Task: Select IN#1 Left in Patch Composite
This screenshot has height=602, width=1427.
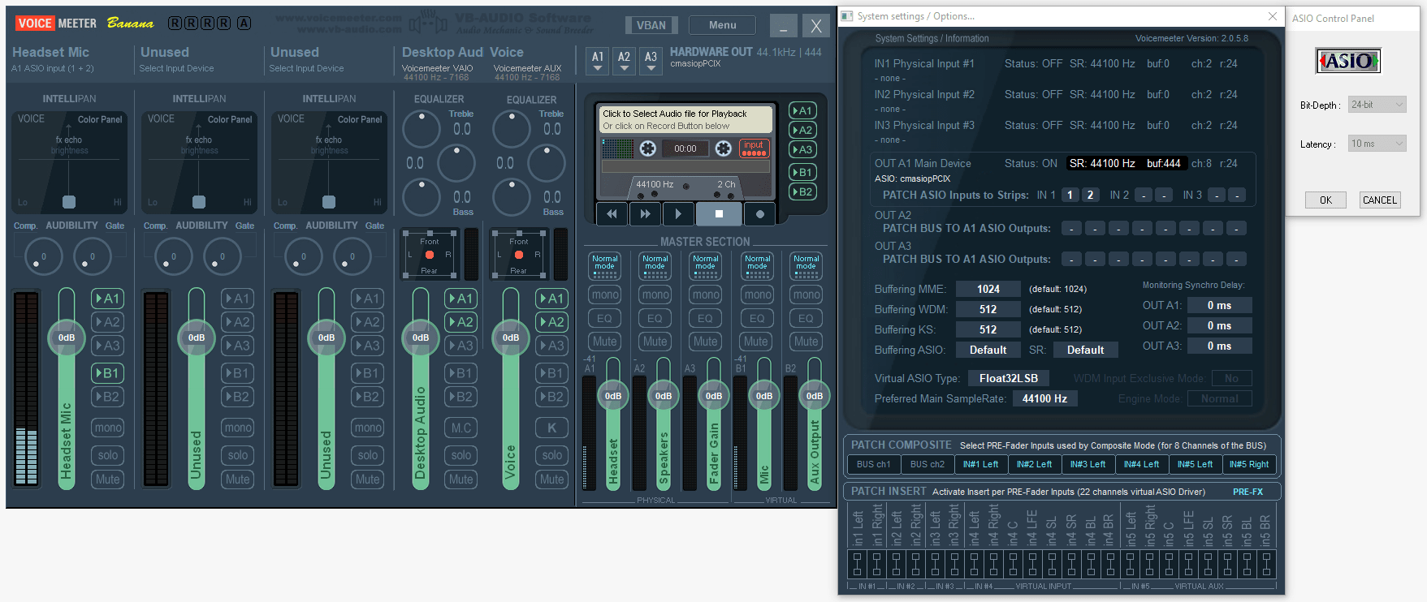Action: pos(980,464)
